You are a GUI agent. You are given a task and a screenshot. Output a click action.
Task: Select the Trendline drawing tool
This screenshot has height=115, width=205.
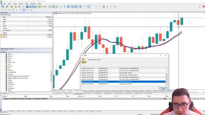tap(100, 6)
